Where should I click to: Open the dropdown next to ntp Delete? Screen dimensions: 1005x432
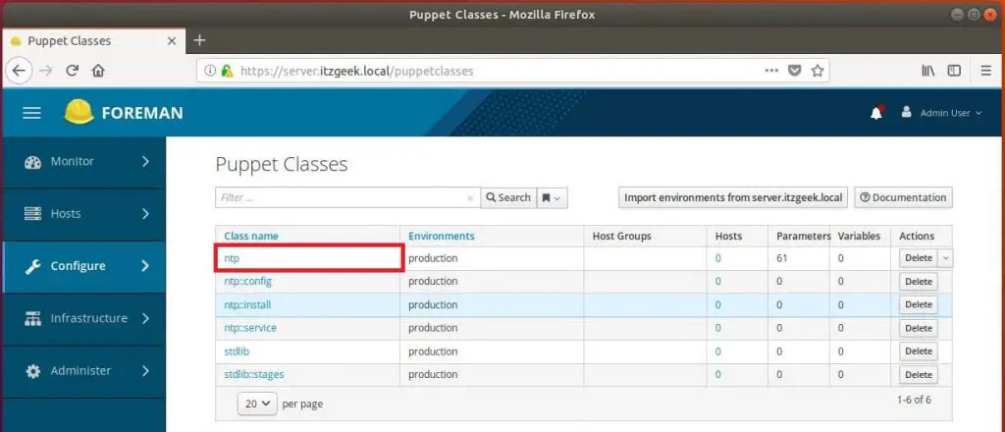(x=945, y=258)
